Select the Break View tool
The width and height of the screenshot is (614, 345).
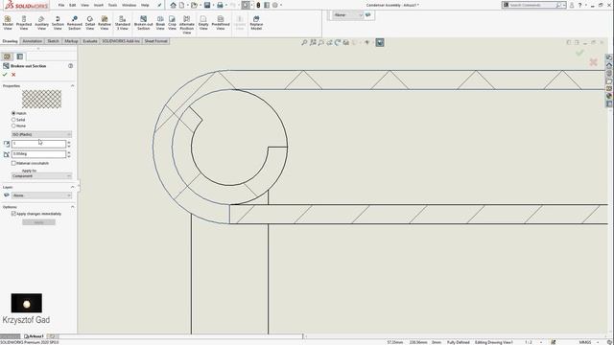point(160,23)
